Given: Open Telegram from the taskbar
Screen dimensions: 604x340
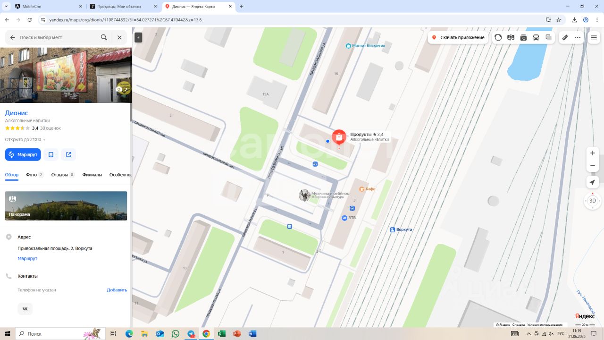Looking at the screenshot, I should pos(191,334).
